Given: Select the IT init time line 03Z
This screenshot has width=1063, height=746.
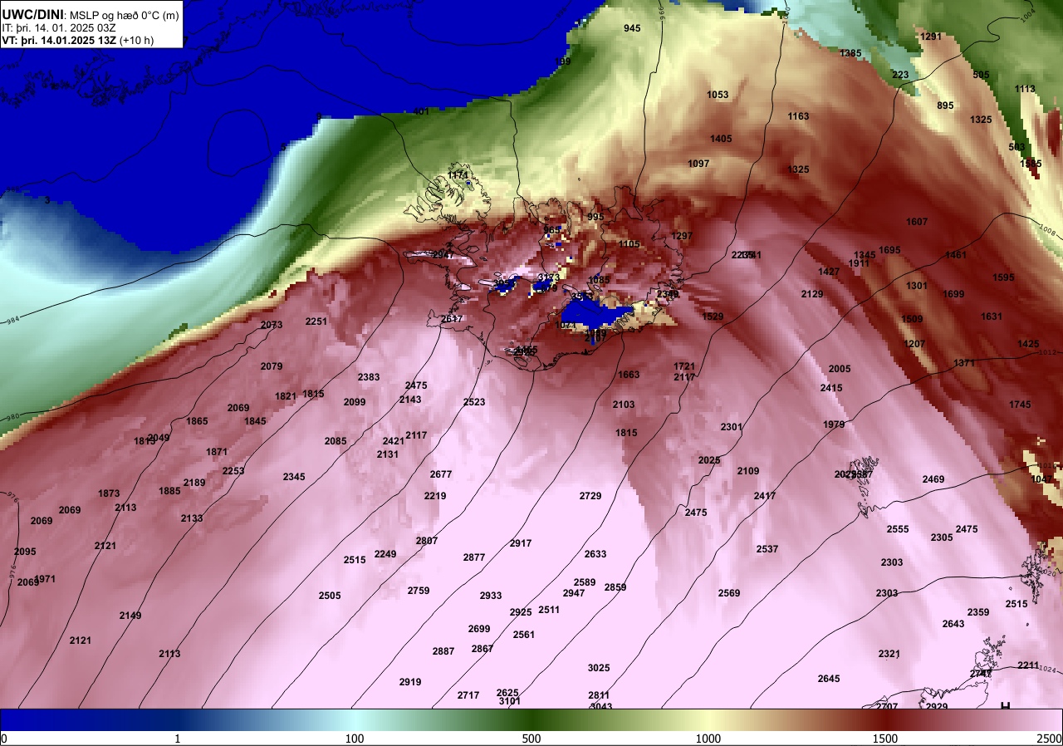Looking at the screenshot, I should pos(59,27).
